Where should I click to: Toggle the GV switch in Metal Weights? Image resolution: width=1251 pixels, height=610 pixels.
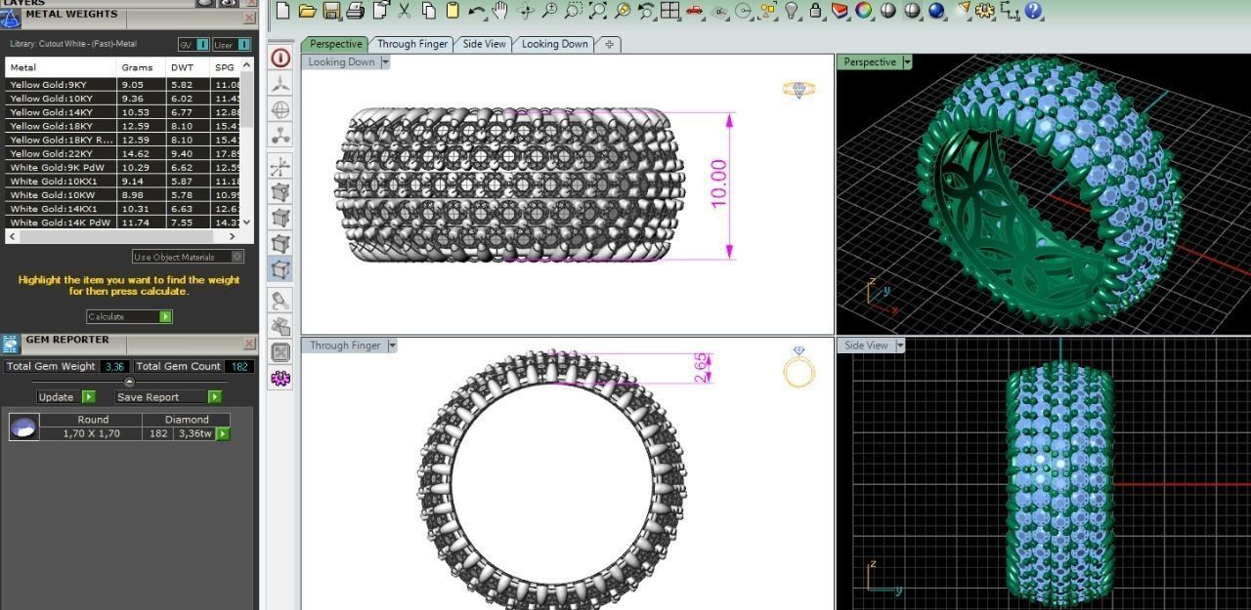[194, 44]
